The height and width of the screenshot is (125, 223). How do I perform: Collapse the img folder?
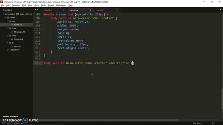point(7,35)
